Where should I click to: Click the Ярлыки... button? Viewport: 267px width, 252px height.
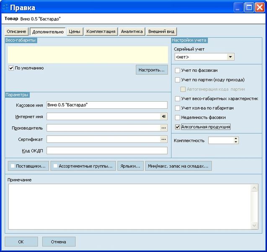130,166
